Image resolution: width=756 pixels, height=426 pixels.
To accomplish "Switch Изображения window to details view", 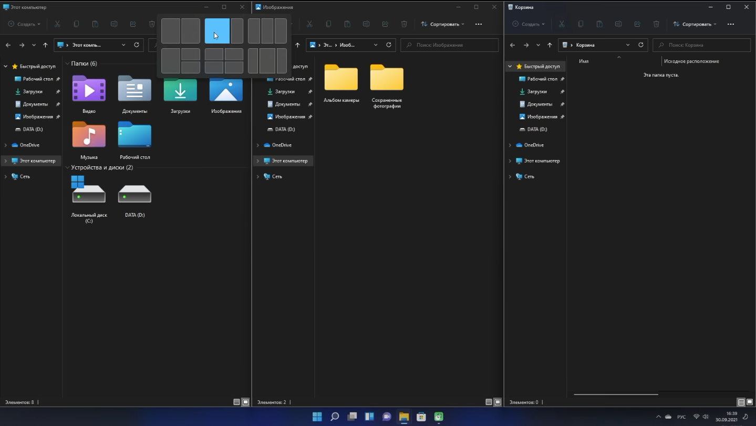I will tap(489, 402).
